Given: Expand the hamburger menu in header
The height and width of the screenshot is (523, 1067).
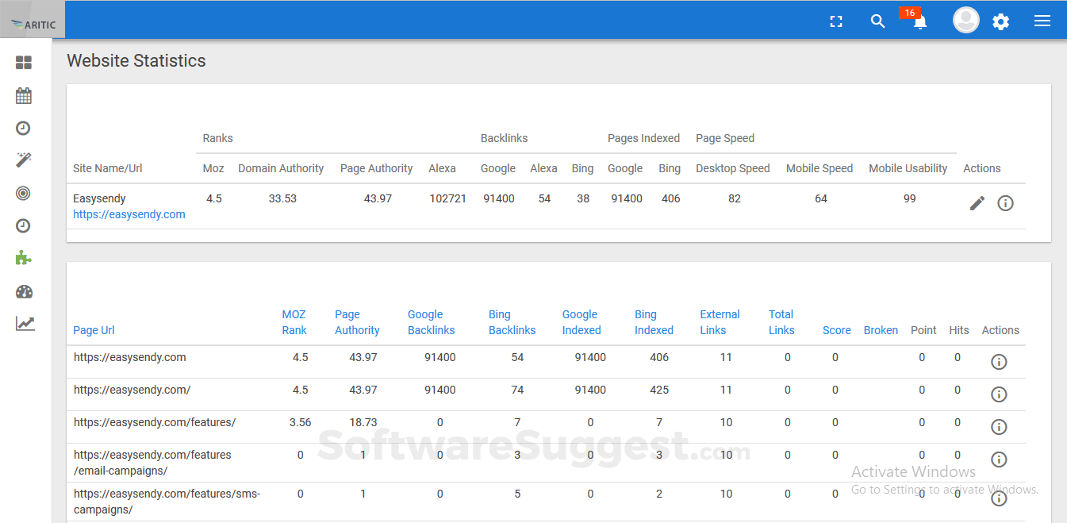Looking at the screenshot, I should point(1042,21).
